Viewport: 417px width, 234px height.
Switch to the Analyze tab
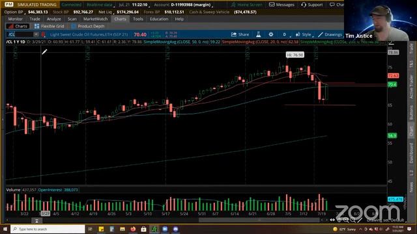click(53, 19)
